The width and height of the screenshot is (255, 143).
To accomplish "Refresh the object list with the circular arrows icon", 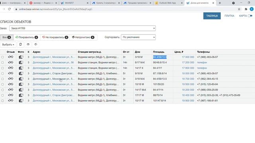I will 20,44.
